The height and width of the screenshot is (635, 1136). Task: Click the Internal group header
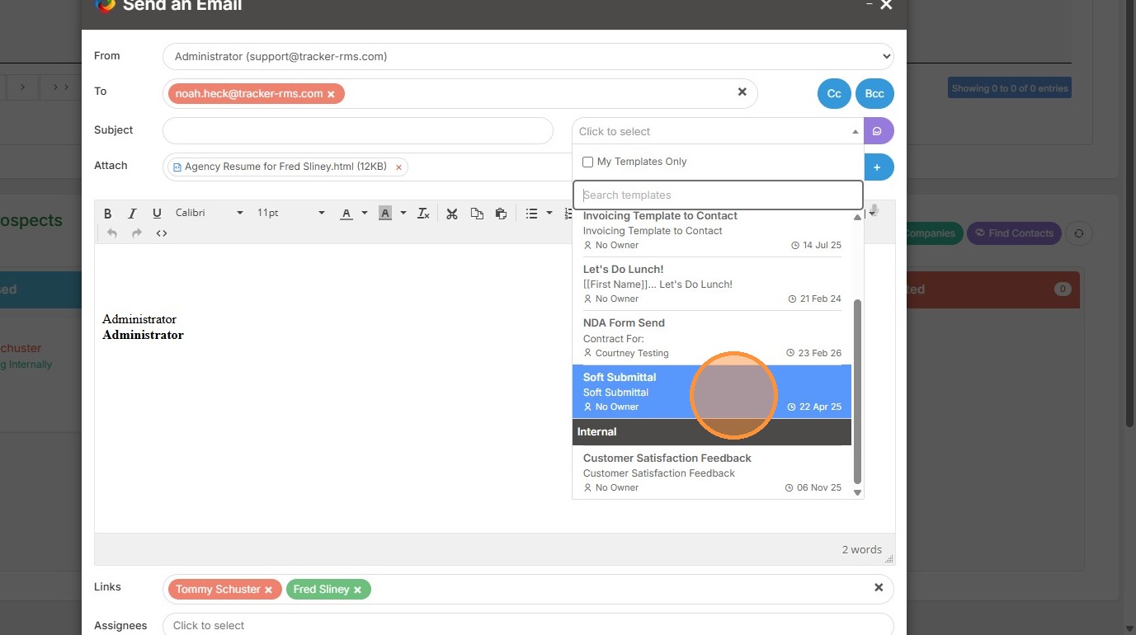712,432
